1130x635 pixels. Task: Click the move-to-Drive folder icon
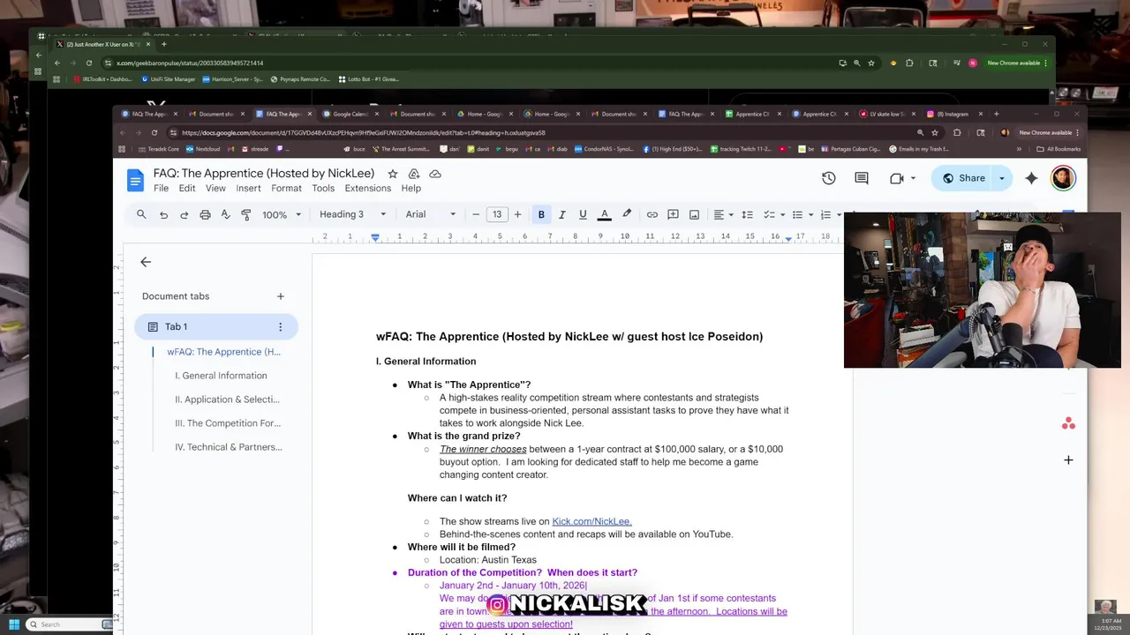click(413, 174)
